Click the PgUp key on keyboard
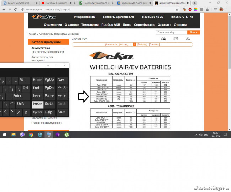The height and width of the screenshot is (192, 231). [49, 81]
